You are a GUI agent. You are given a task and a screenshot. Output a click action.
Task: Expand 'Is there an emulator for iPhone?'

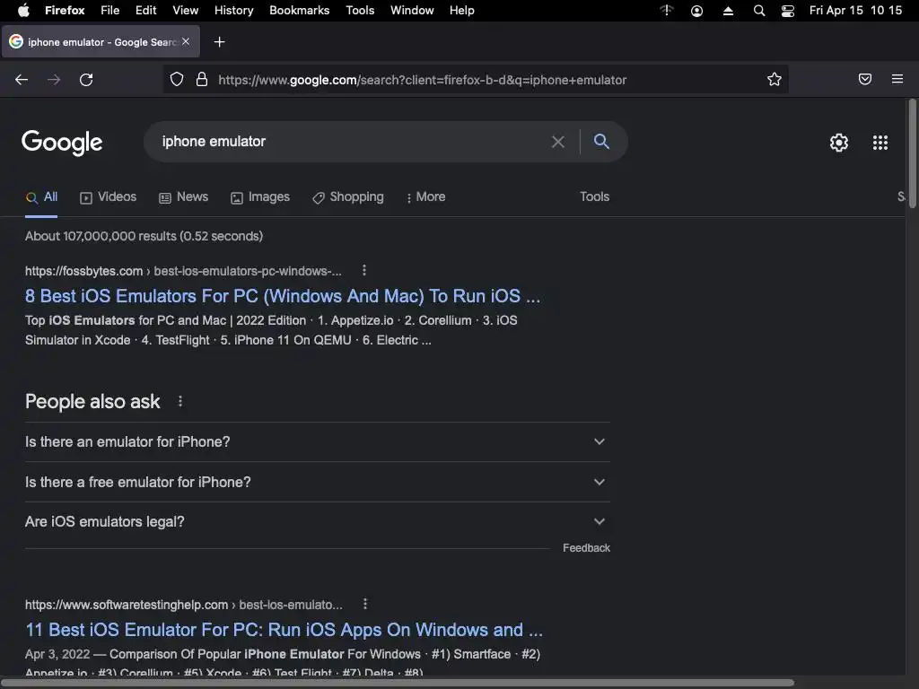(x=317, y=441)
